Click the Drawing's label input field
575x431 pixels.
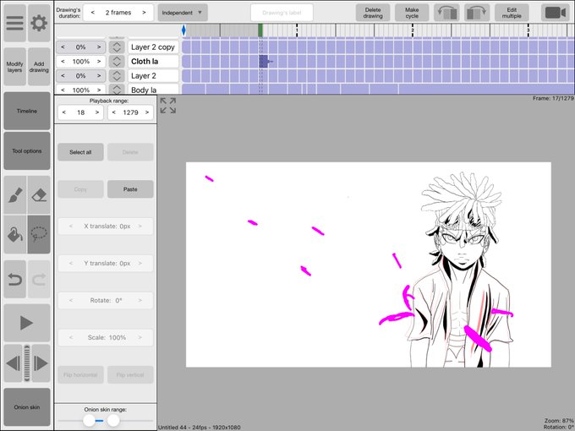(x=282, y=13)
